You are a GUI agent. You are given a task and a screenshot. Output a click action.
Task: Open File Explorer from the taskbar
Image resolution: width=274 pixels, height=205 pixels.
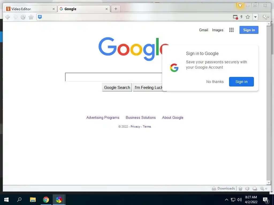pos(33,200)
